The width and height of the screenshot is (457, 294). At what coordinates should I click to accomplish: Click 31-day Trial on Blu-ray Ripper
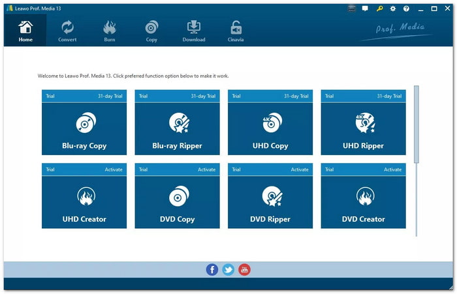pyautogui.click(x=203, y=96)
